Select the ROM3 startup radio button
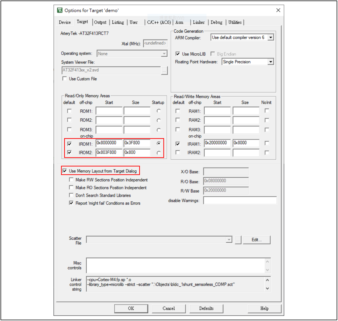This screenshot has height=321, width=338. pos(159,130)
